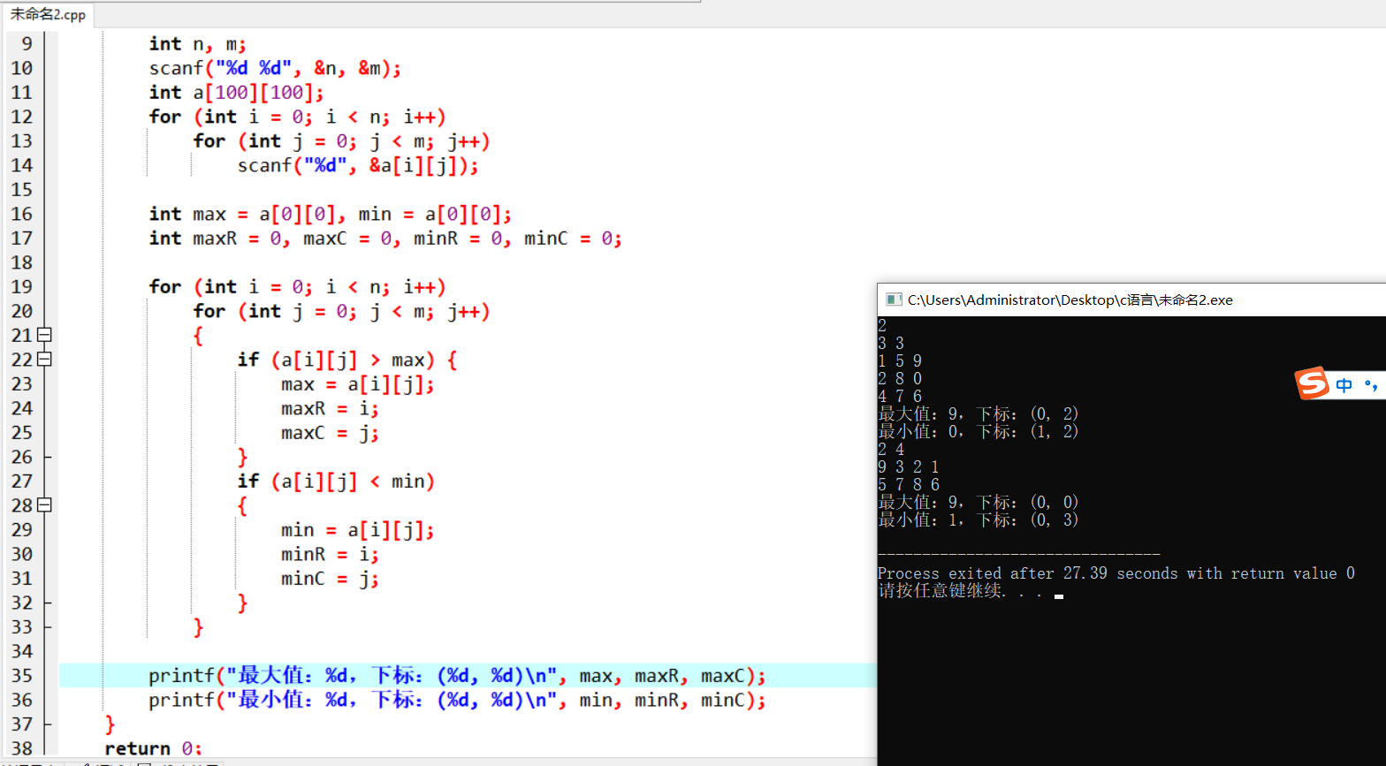Click console input row '5 7 8 6'
The height and width of the screenshot is (766, 1386).
tap(909, 484)
